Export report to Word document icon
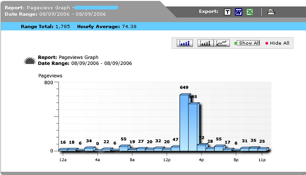The width and height of the screenshot is (306, 175). click(x=239, y=12)
